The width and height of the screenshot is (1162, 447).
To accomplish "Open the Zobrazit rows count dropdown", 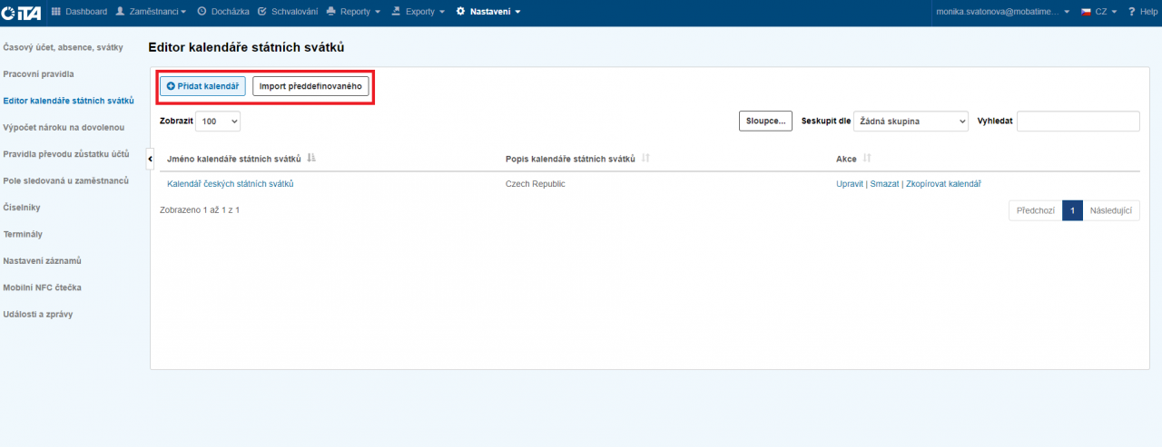I will pos(218,121).
